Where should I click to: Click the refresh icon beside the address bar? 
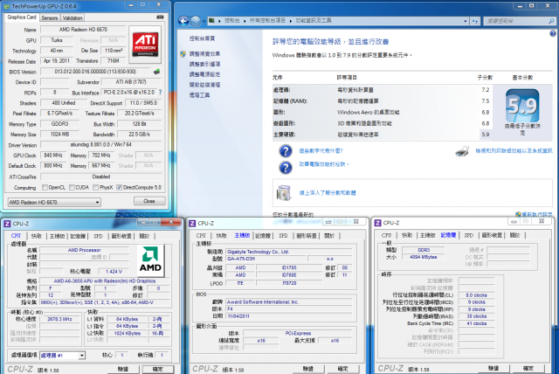pos(475,21)
